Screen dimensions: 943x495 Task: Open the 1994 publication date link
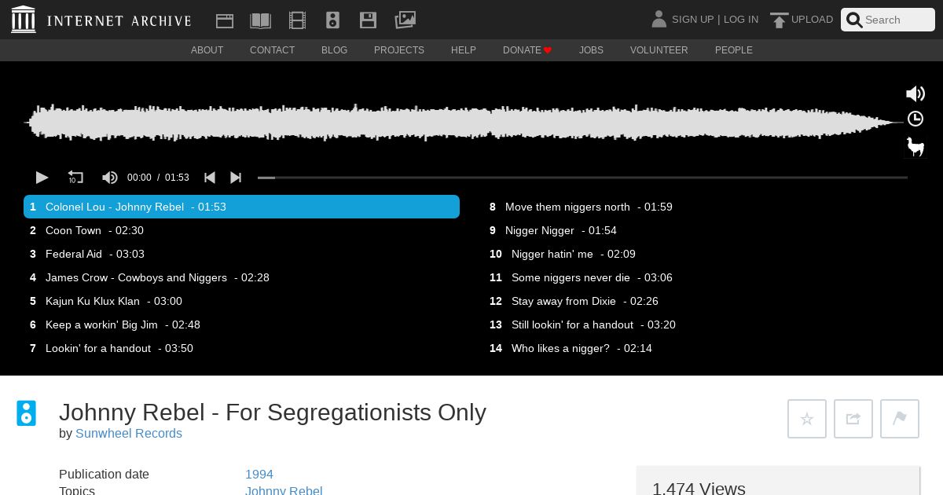[259, 475]
